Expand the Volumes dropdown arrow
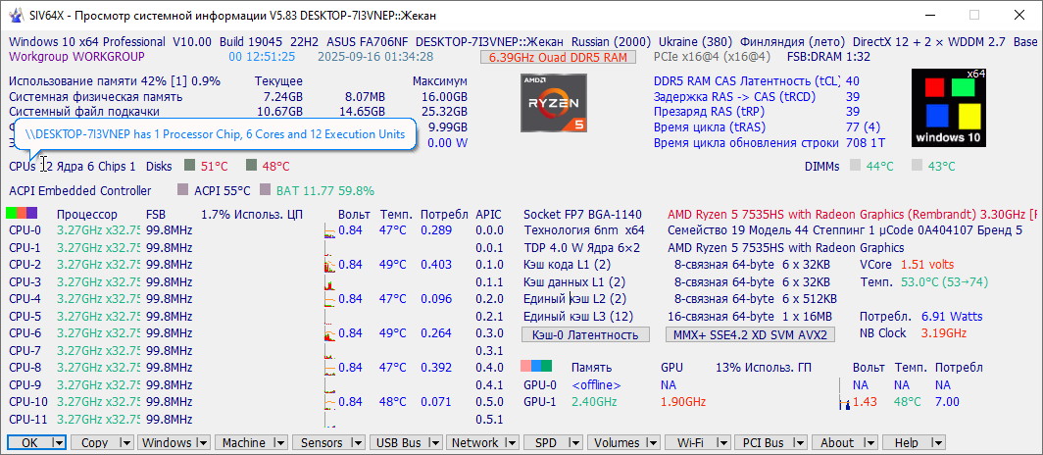This screenshot has width=1043, height=455. (653, 443)
